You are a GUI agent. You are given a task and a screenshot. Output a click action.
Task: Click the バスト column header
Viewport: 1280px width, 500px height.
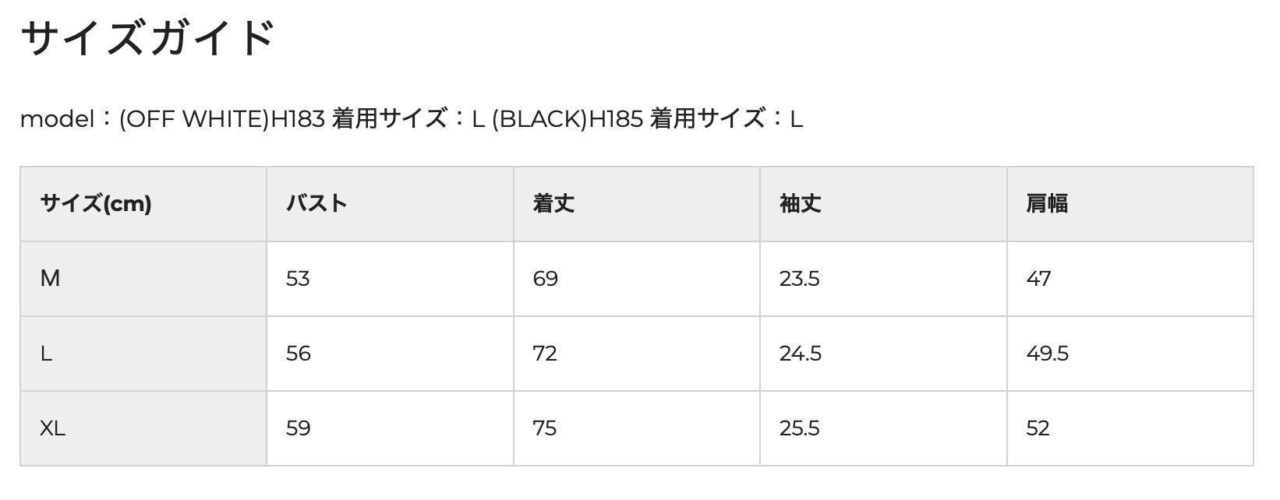click(316, 204)
